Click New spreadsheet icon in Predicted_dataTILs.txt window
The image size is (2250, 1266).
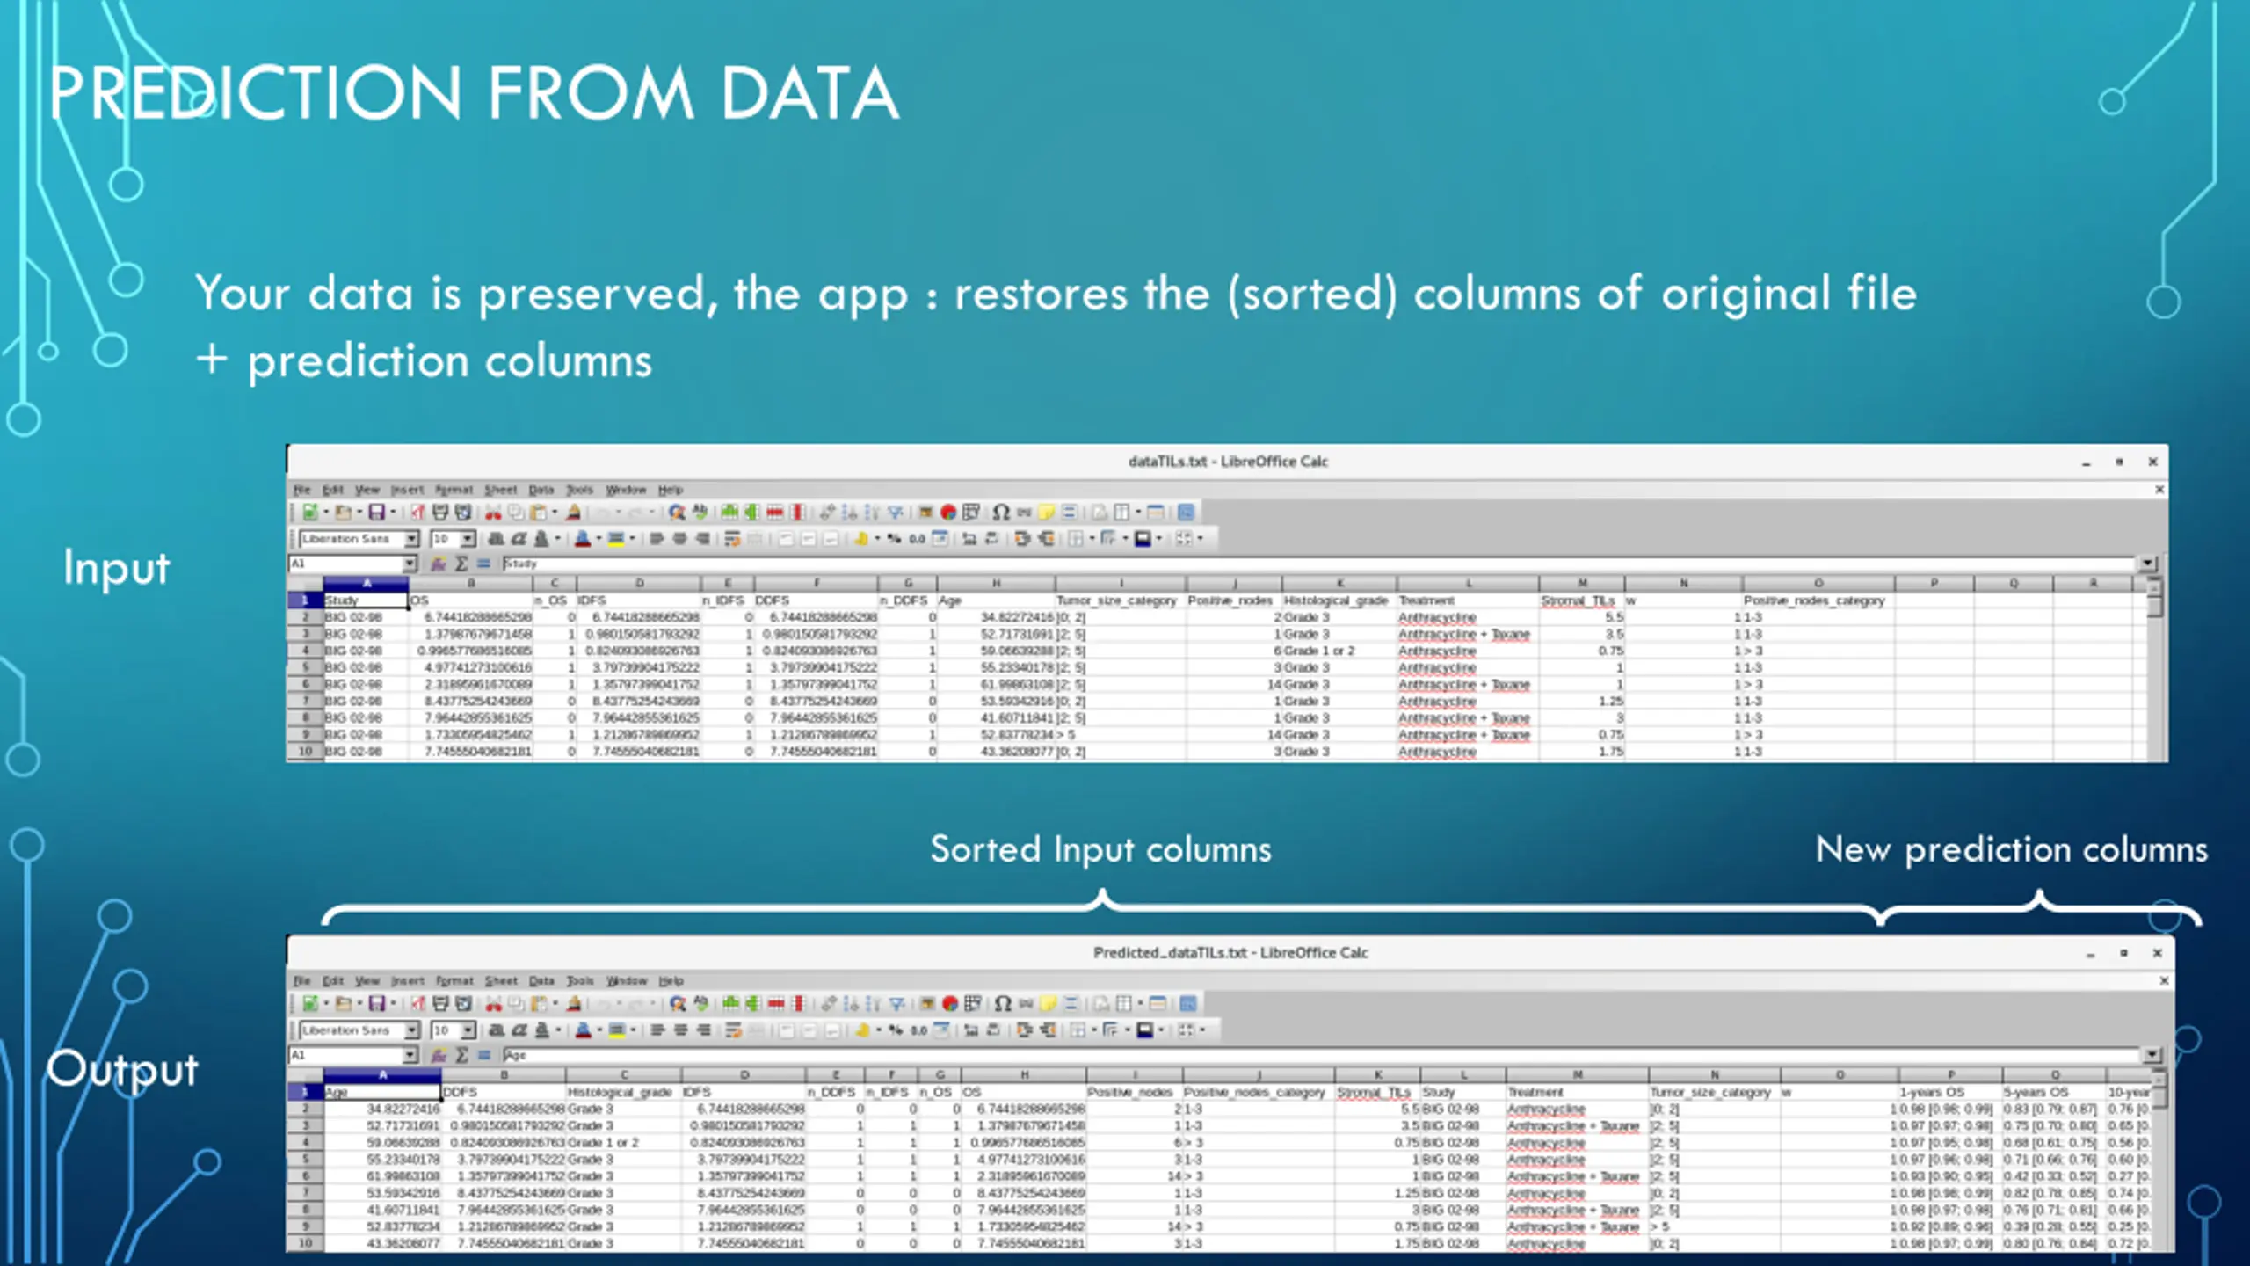(310, 1004)
